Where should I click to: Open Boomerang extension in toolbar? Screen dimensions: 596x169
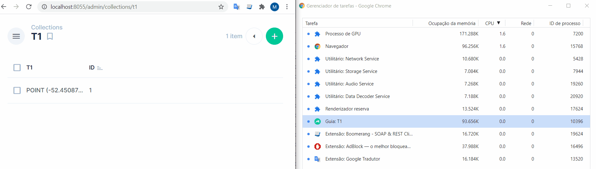point(249,7)
